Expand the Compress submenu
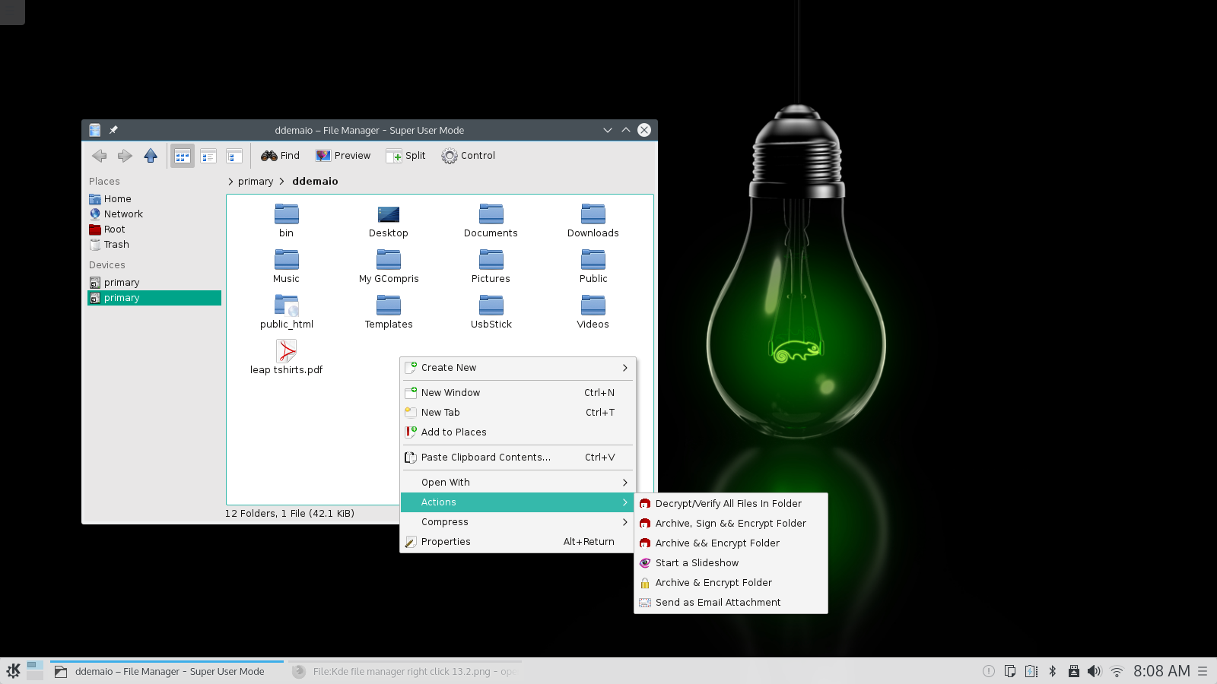 517,522
